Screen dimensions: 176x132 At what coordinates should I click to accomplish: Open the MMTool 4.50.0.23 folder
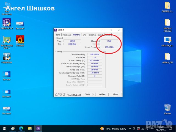click(167, 25)
